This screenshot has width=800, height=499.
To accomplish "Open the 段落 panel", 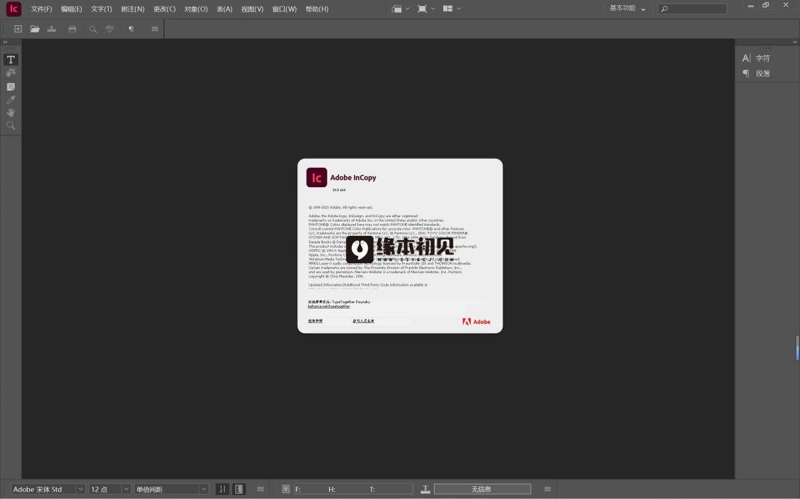I will tap(757, 73).
